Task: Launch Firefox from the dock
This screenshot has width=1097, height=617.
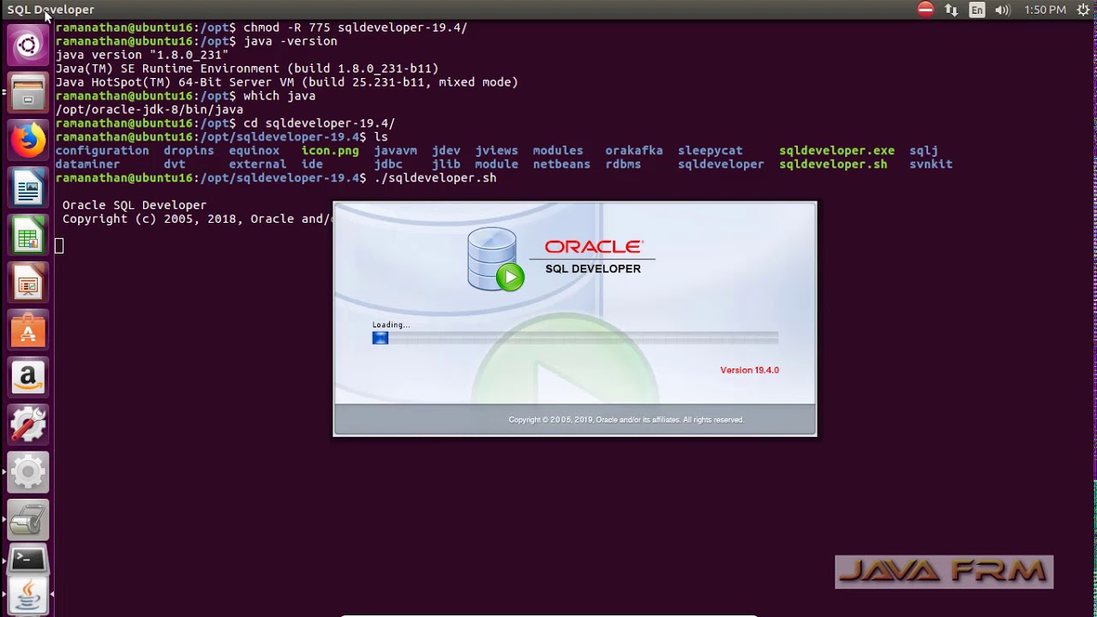Action: point(27,140)
